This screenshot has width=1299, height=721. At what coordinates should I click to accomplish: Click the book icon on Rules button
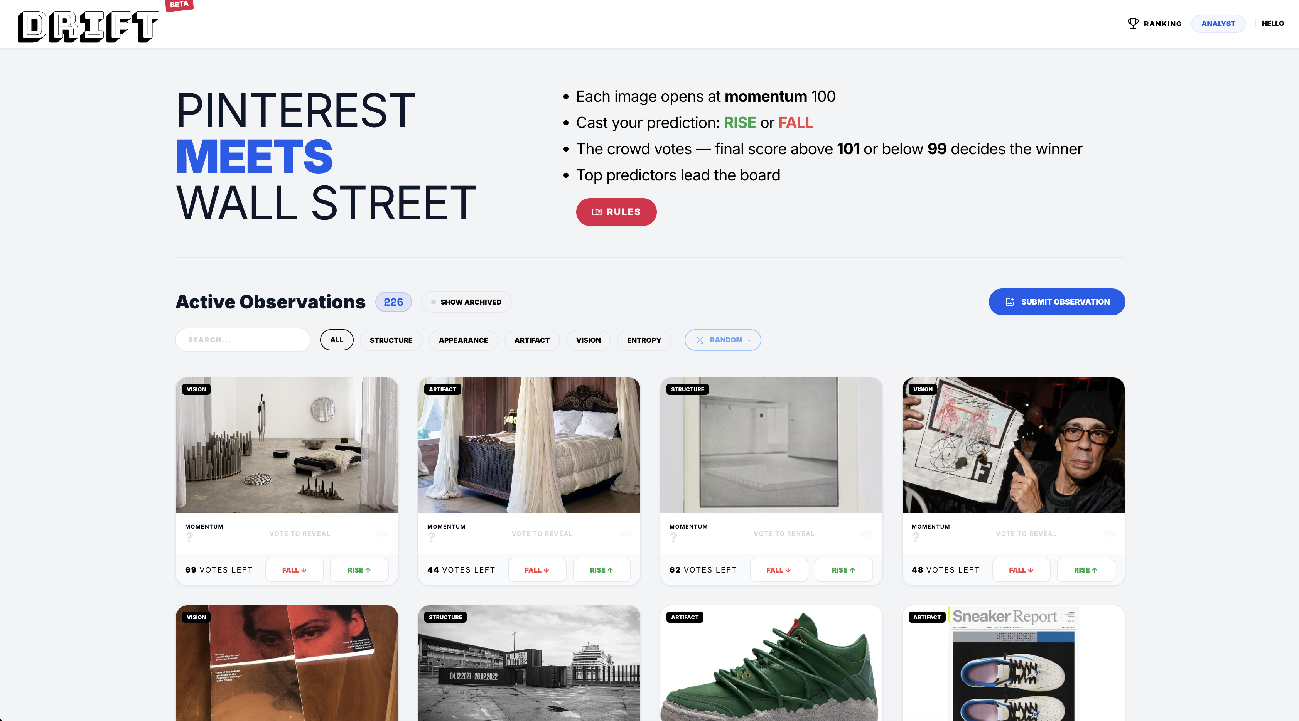(597, 212)
